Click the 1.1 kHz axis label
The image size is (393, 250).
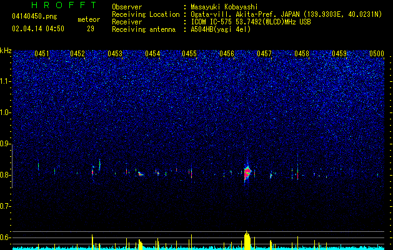[5, 81]
